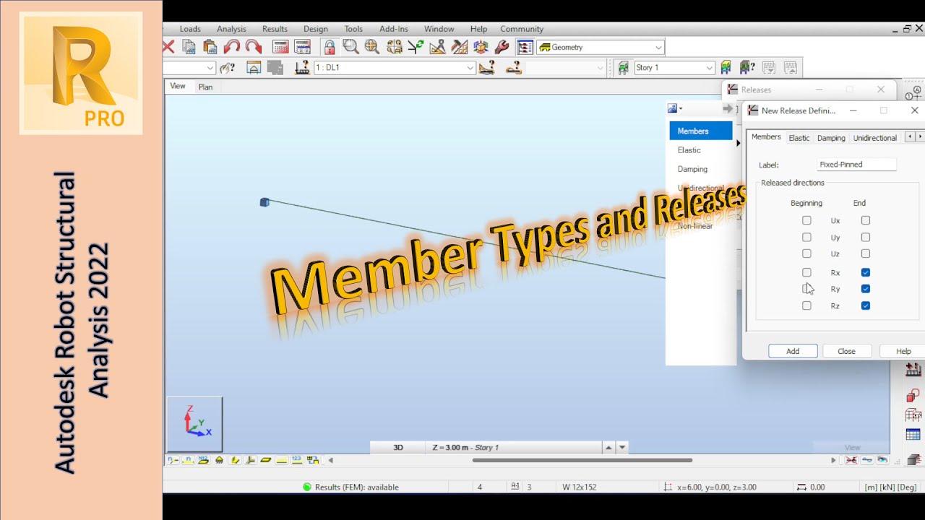The image size is (925, 520).
Task: Open the Calculations calculator icon
Action: pyautogui.click(x=280, y=47)
